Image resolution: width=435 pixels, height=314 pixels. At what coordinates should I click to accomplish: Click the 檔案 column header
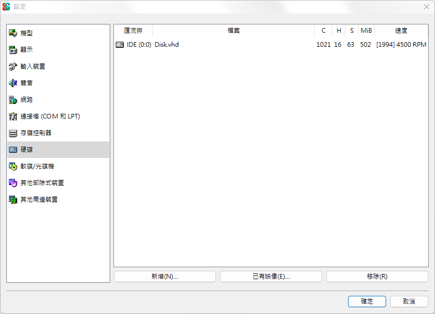(234, 31)
